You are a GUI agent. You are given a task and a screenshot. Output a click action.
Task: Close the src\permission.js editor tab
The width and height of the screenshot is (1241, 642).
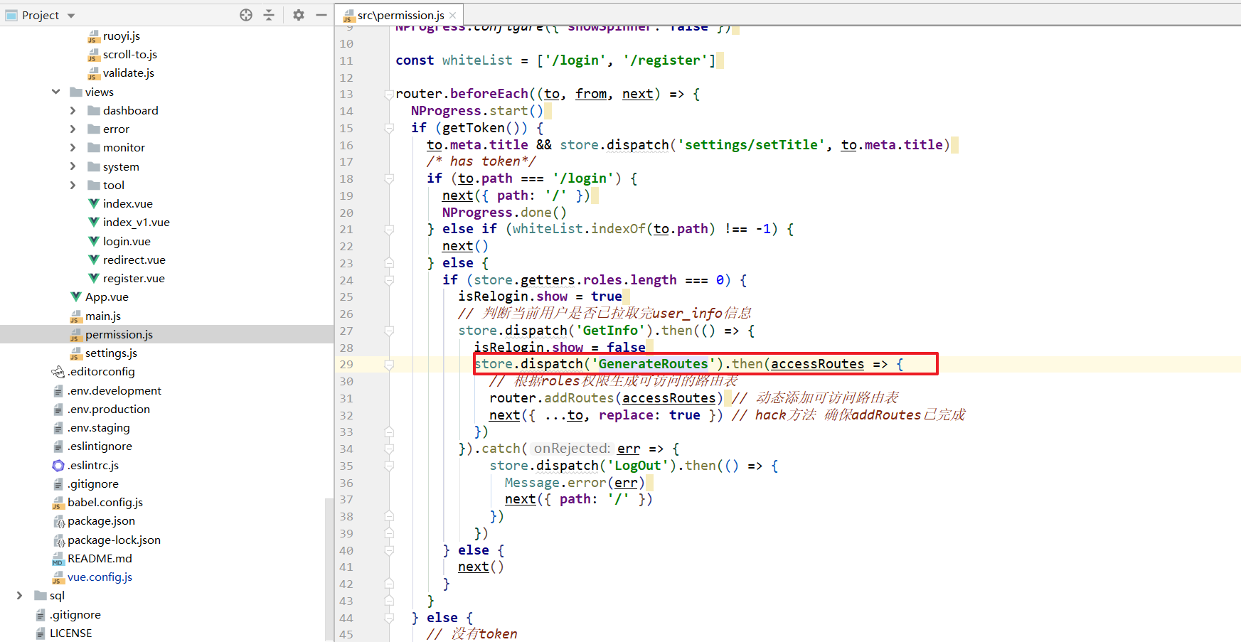(453, 15)
